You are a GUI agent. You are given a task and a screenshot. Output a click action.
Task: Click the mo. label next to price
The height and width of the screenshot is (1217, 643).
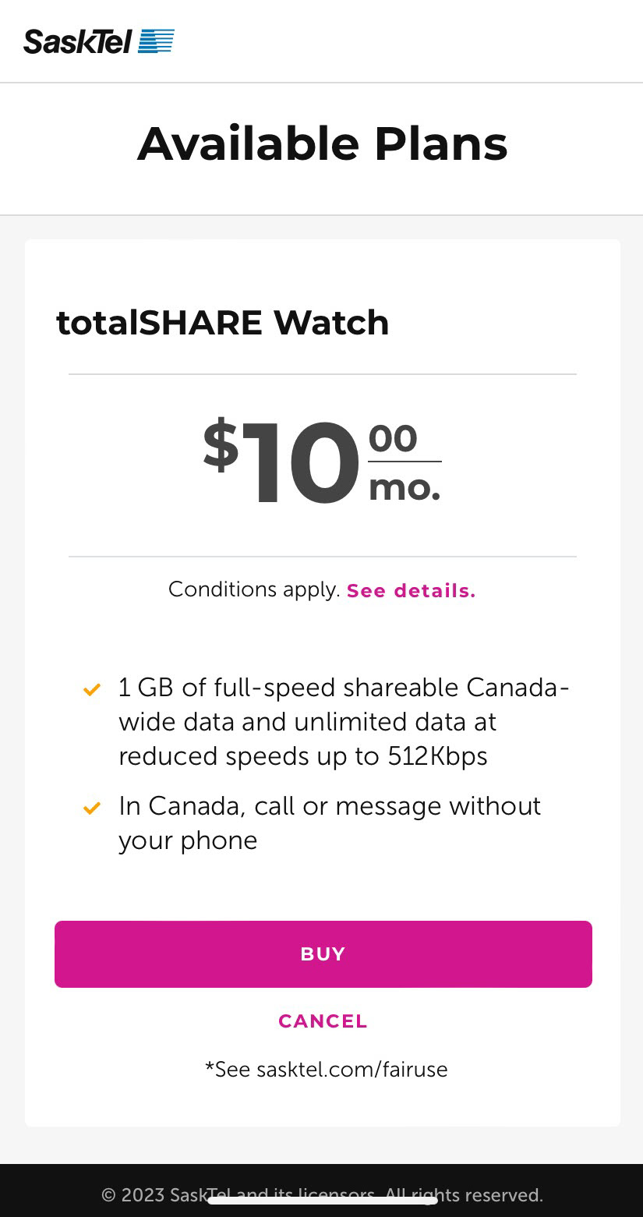pyautogui.click(x=405, y=487)
